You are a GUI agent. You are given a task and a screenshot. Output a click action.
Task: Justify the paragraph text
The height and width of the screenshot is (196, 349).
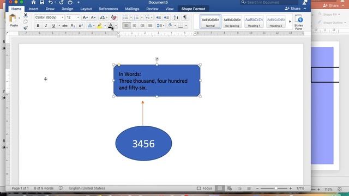(x=151, y=26)
